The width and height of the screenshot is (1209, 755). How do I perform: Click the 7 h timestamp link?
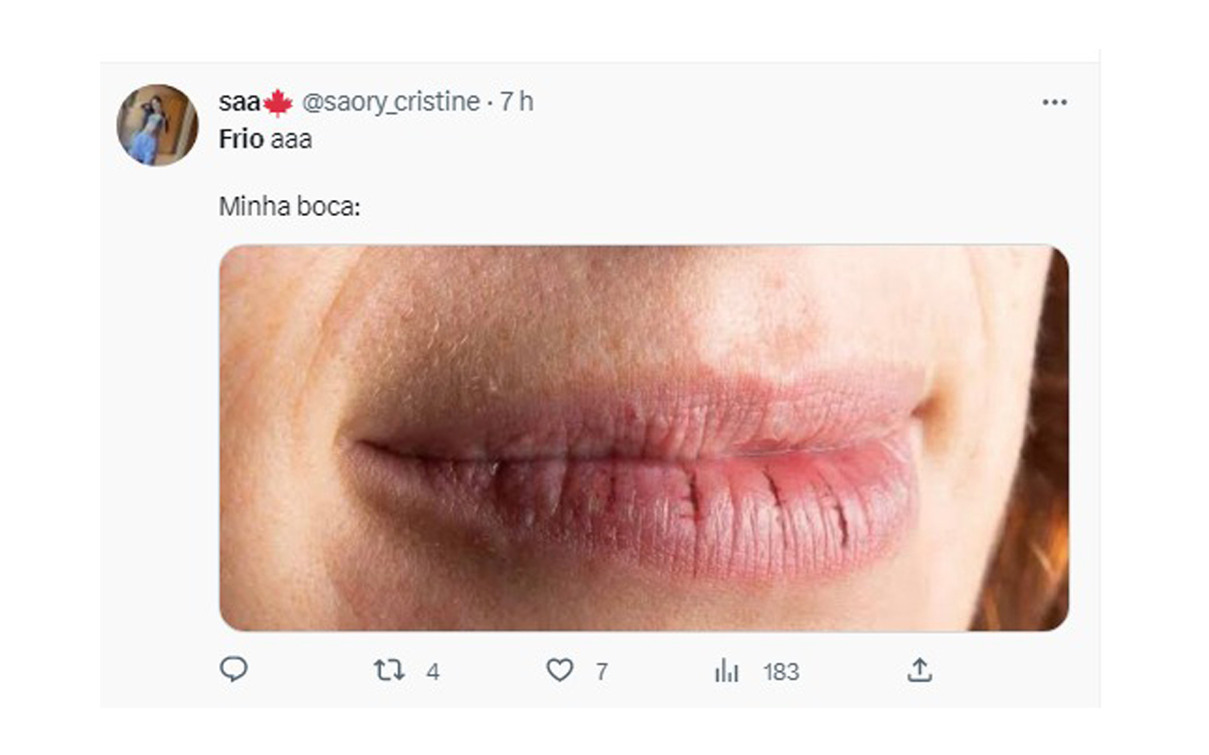click(517, 102)
